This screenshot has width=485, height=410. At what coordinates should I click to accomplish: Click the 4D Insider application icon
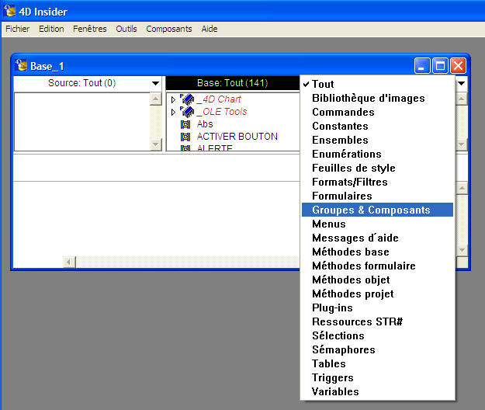pyautogui.click(x=9, y=11)
